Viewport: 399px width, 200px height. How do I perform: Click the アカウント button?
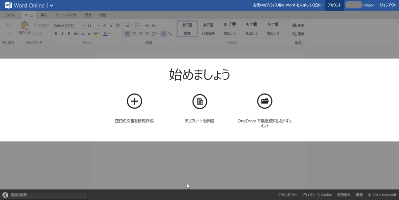(334, 5)
